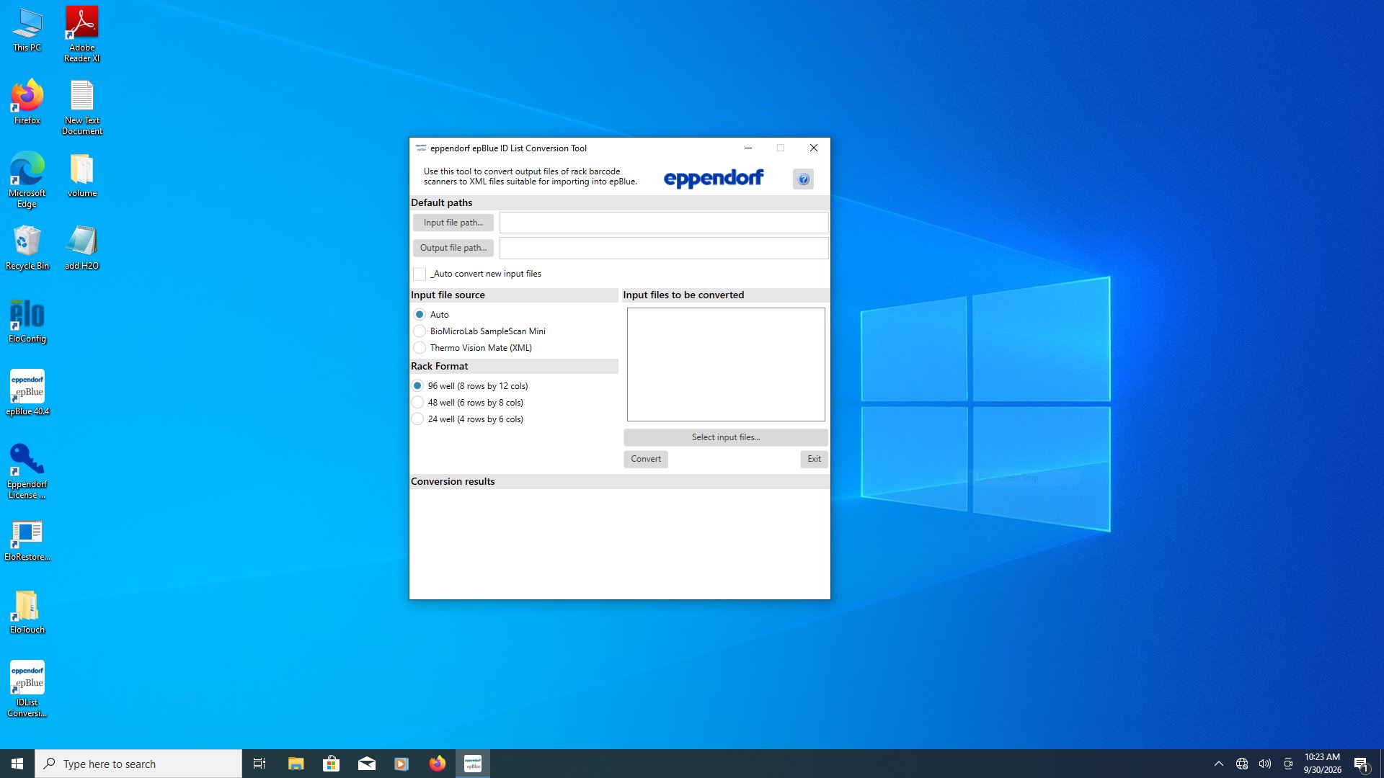Open EloRestore desktop shortcut

tap(27, 540)
